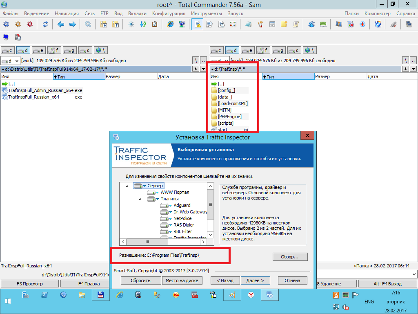Open network neighborhood button in left panel
The image size is (418, 314).
click(x=101, y=50)
